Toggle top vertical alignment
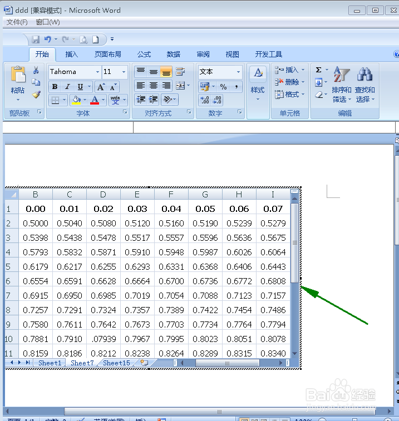399x421 pixels. coord(141,71)
